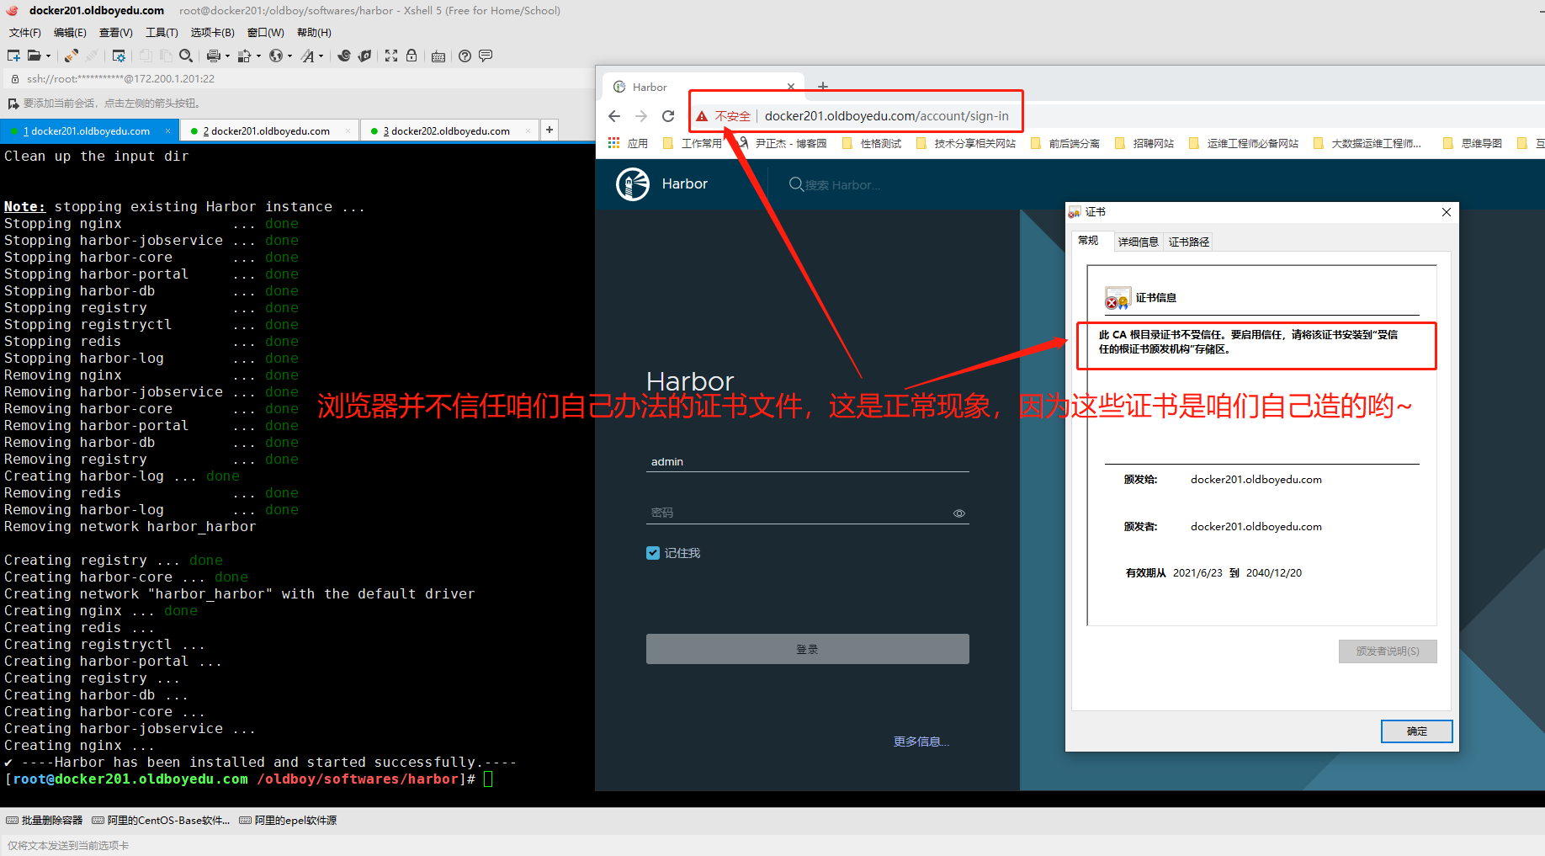Click the Harbor password input field

click(x=799, y=513)
